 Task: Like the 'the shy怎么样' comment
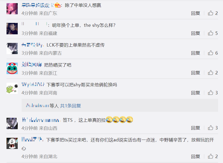click(x=210, y=33)
